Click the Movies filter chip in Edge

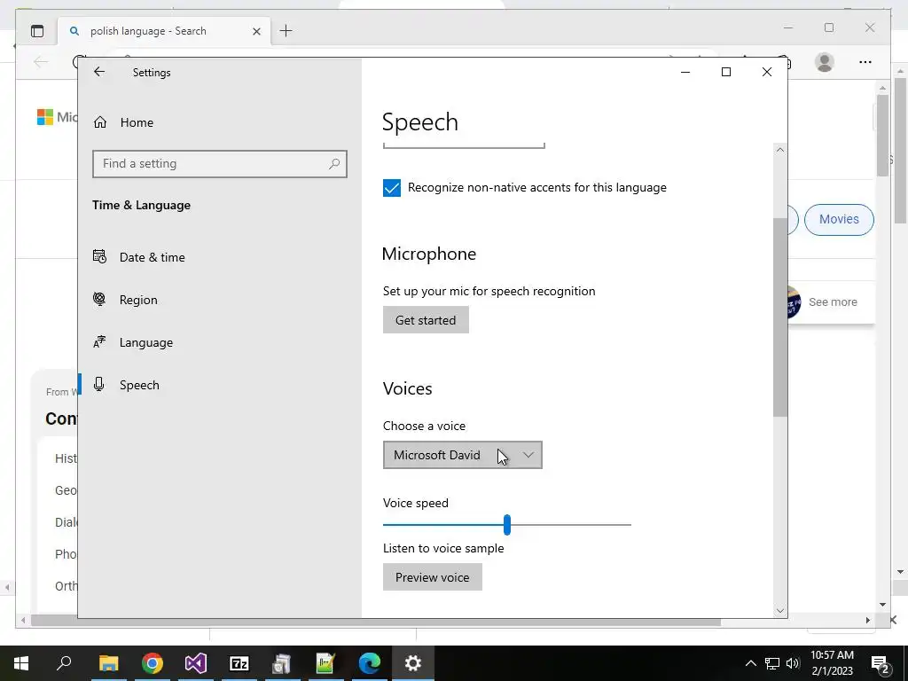point(839,220)
